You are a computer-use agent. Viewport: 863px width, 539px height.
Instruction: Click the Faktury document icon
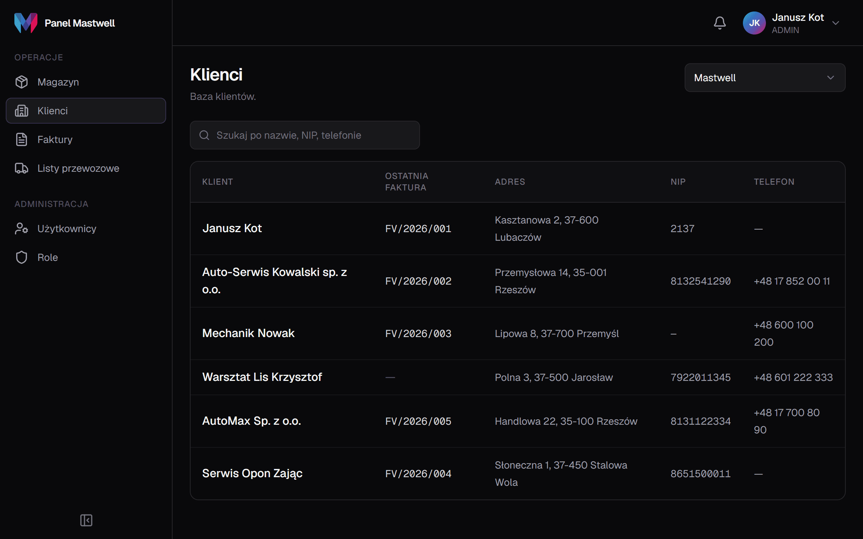[x=22, y=139]
